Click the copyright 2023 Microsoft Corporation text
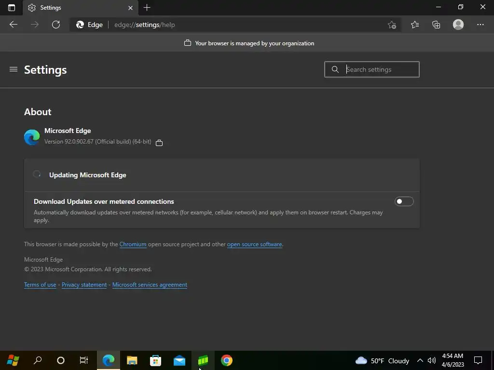Viewport: 494px width, 370px height. coord(88,269)
